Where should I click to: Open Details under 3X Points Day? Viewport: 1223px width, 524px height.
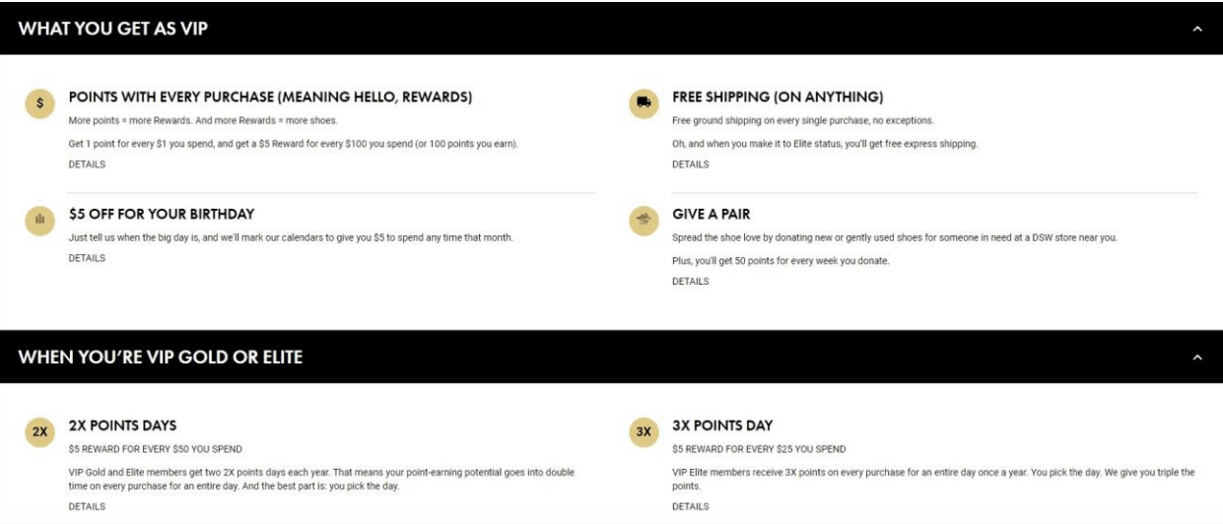tap(690, 506)
